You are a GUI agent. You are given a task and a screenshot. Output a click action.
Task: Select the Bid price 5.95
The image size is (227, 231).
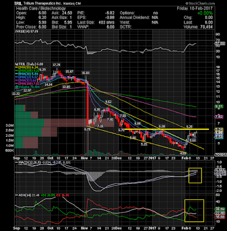pos(68,23)
